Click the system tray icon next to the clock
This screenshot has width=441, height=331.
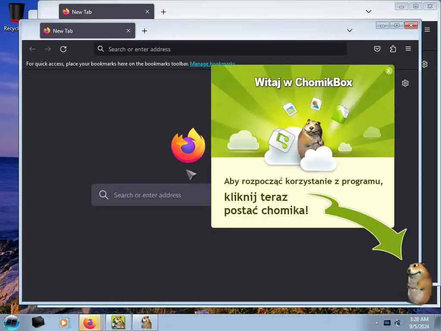pyautogui.click(x=398, y=323)
